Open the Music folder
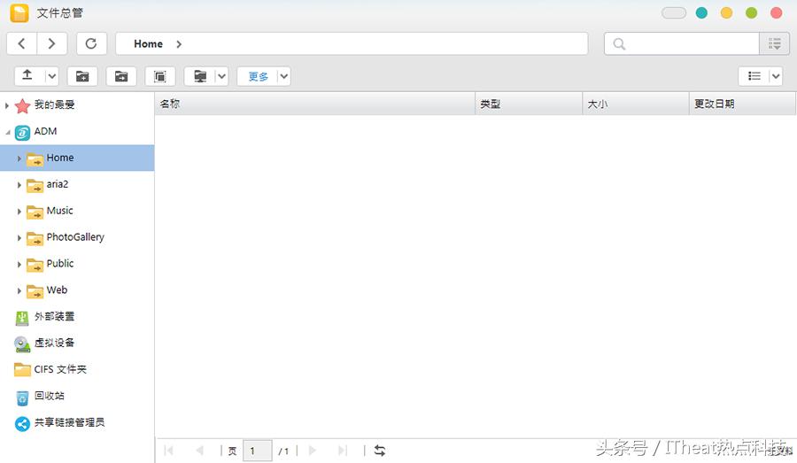797x463 pixels. tap(50, 211)
